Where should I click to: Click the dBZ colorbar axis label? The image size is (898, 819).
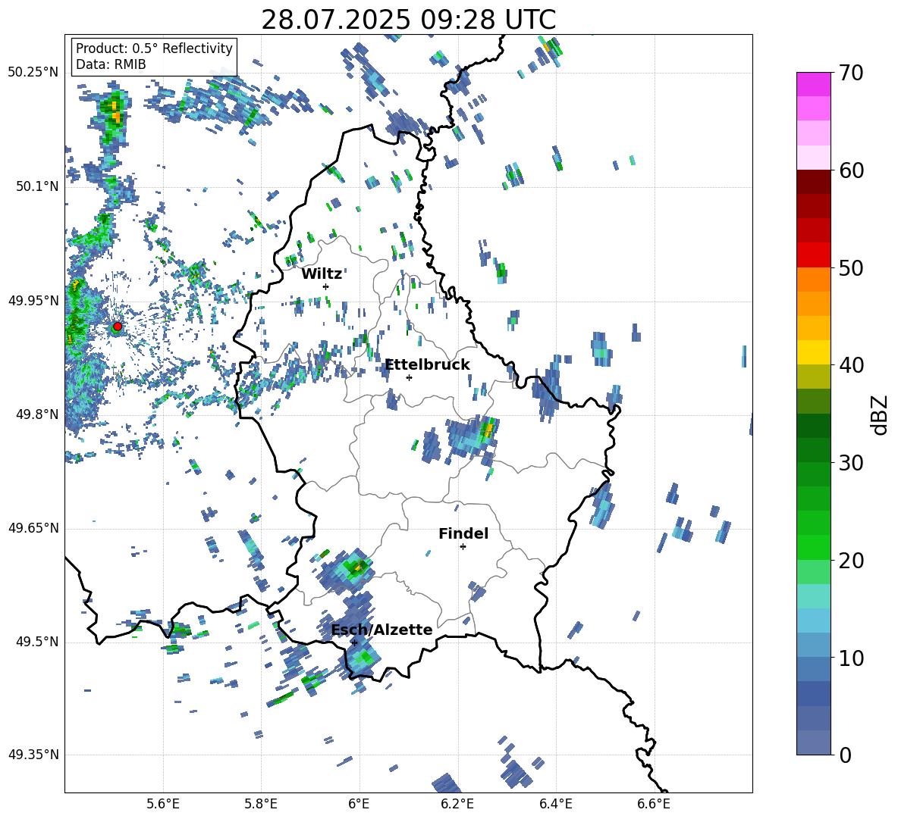coord(880,414)
